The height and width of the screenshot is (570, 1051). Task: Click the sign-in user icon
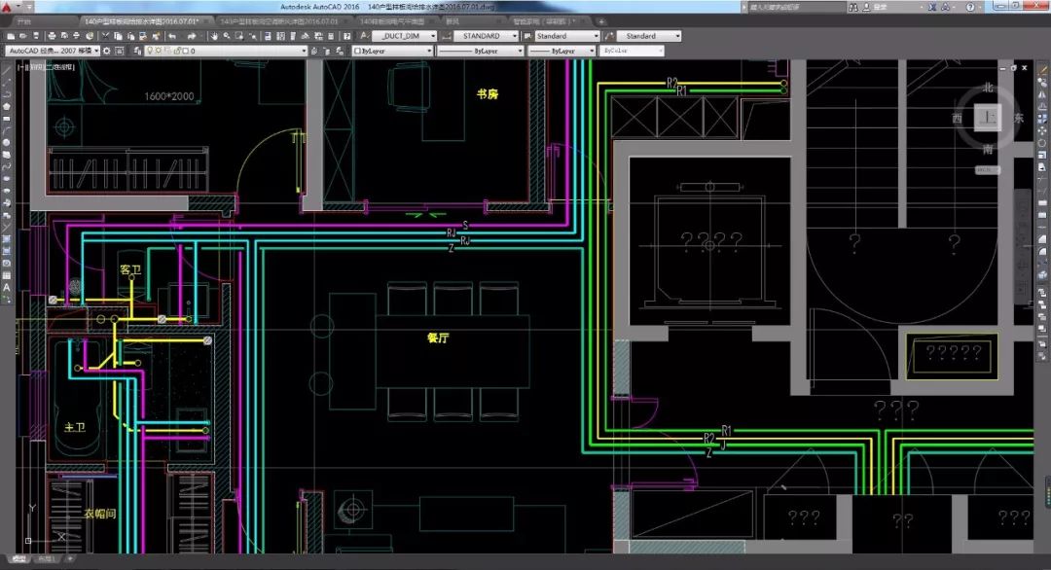point(866,7)
